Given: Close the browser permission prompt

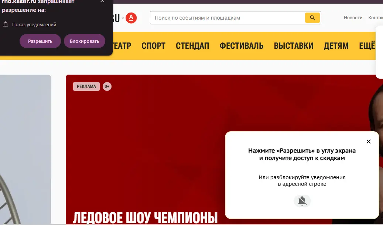Looking at the screenshot, I should coord(102,1).
